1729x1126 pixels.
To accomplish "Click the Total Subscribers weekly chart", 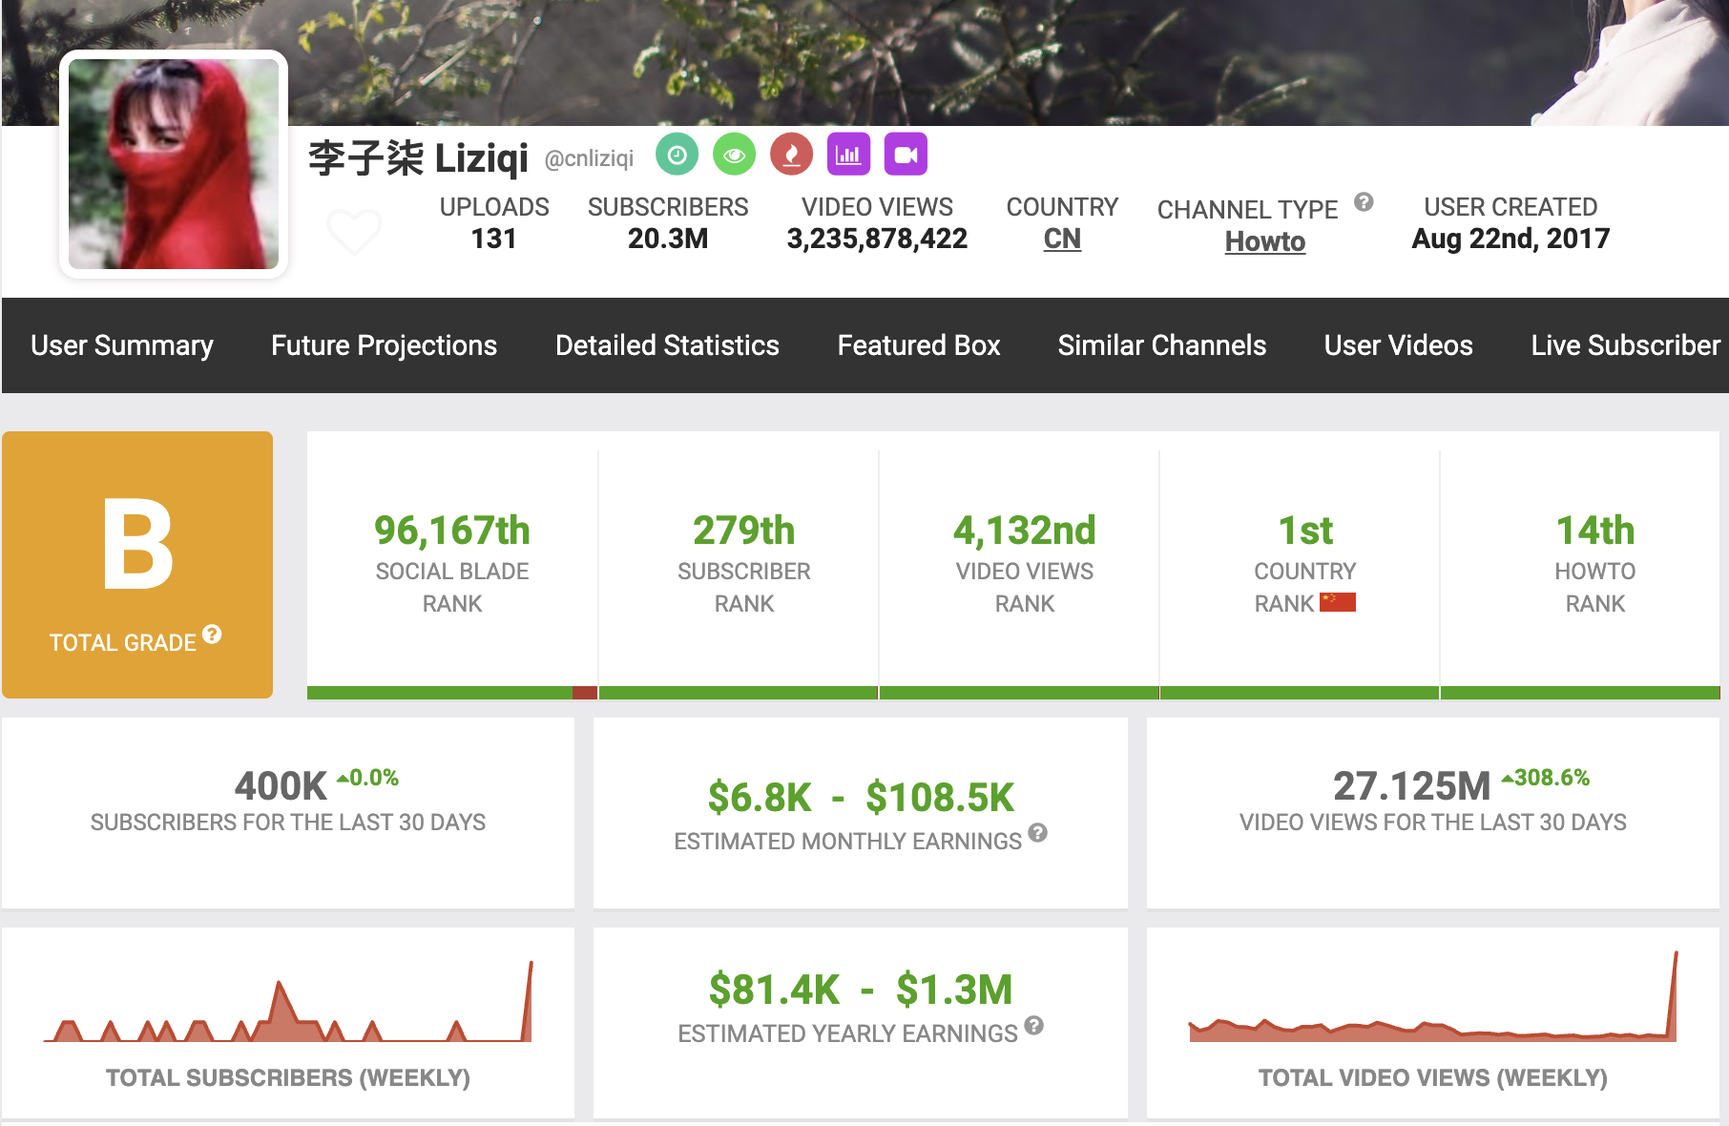I will point(288,1002).
